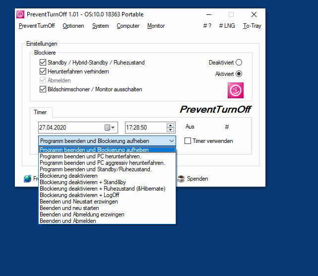Screen dimensions: 318x276
Task: Choose 'Blockierung deaktivieren + LogOff'
Action: point(107,195)
